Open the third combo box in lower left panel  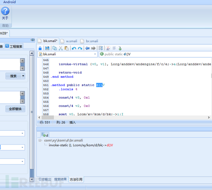[x=22, y=161]
